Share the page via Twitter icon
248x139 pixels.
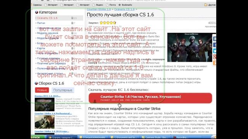coord(214,51)
